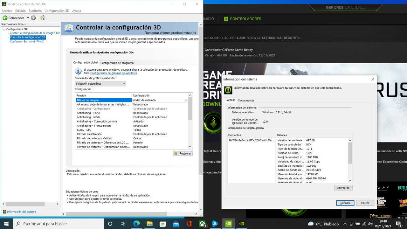Select NVIDIA GeForce RTX 2060 list item

[252, 140]
